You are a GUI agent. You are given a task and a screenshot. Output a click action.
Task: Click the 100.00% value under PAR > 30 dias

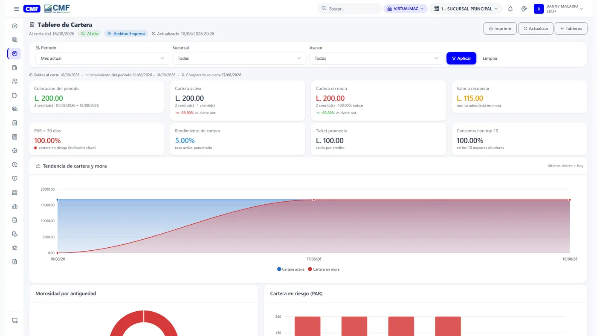pos(47,141)
